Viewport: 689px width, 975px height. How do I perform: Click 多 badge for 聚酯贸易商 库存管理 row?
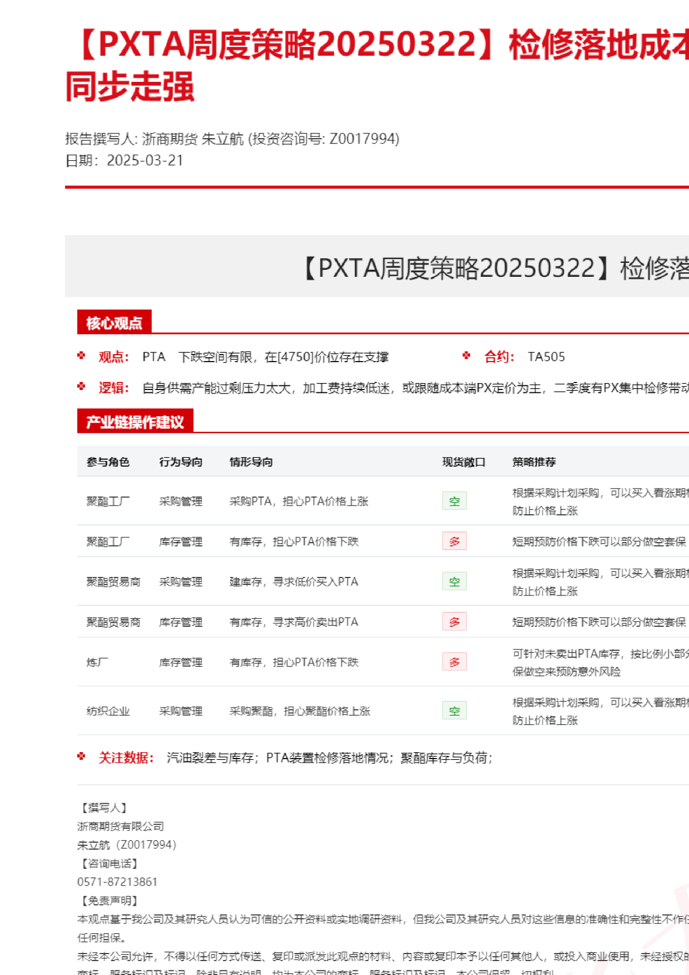click(x=454, y=622)
